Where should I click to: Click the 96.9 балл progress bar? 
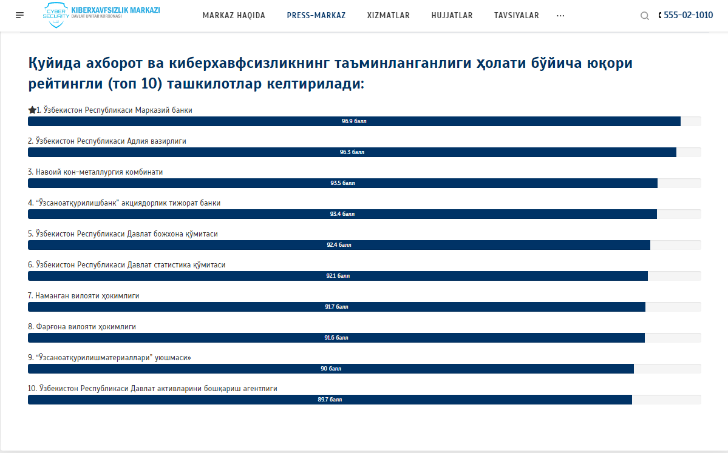(x=354, y=121)
